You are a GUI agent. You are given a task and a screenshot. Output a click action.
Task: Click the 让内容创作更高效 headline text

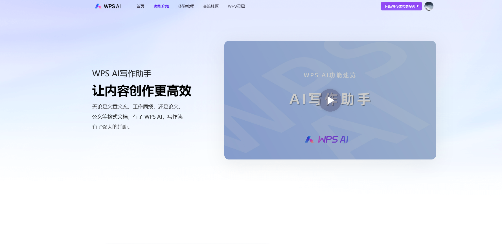[x=142, y=91]
